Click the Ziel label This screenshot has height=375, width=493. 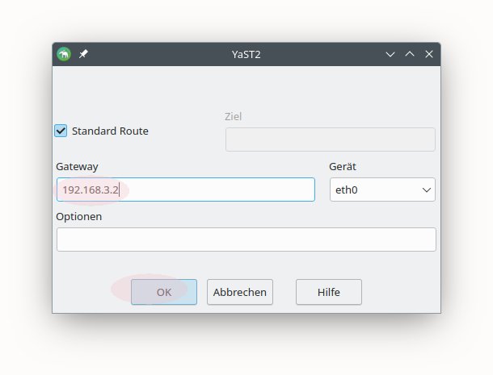pyautogui.click(x=233, y=116)
